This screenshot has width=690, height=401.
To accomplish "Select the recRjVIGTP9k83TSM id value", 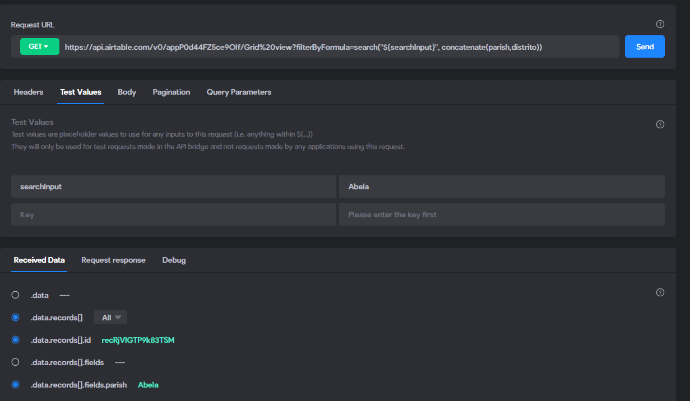I will (138, 340).
